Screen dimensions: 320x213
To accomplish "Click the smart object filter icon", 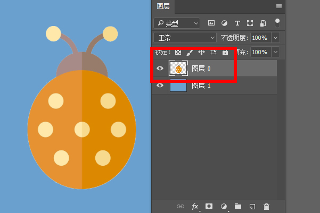I will click(263, 23).
